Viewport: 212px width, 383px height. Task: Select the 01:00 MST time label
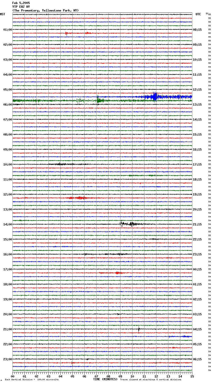pyautogui.click(x=8, y=30)
